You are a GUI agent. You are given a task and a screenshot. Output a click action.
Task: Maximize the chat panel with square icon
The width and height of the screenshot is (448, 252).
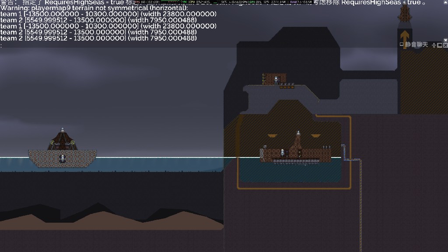(x=440, y=45)
